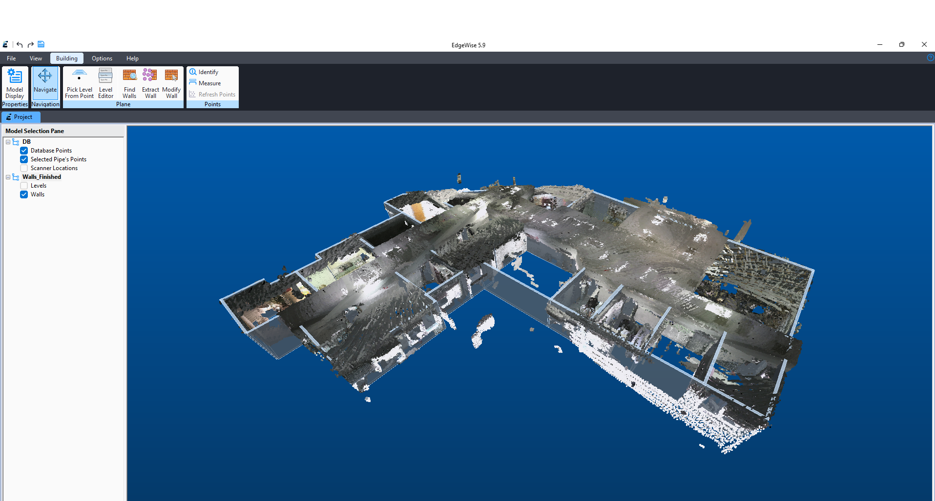Click the Identify points tool
Viewport: 935px width, 501px height.
click(x=204, y=72)
